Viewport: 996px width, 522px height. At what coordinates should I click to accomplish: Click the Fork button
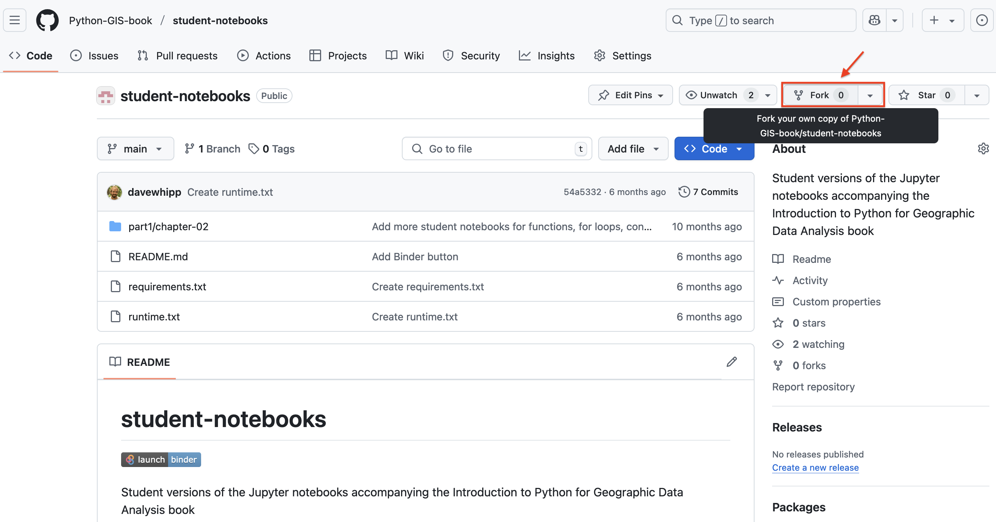coord(821,95)
